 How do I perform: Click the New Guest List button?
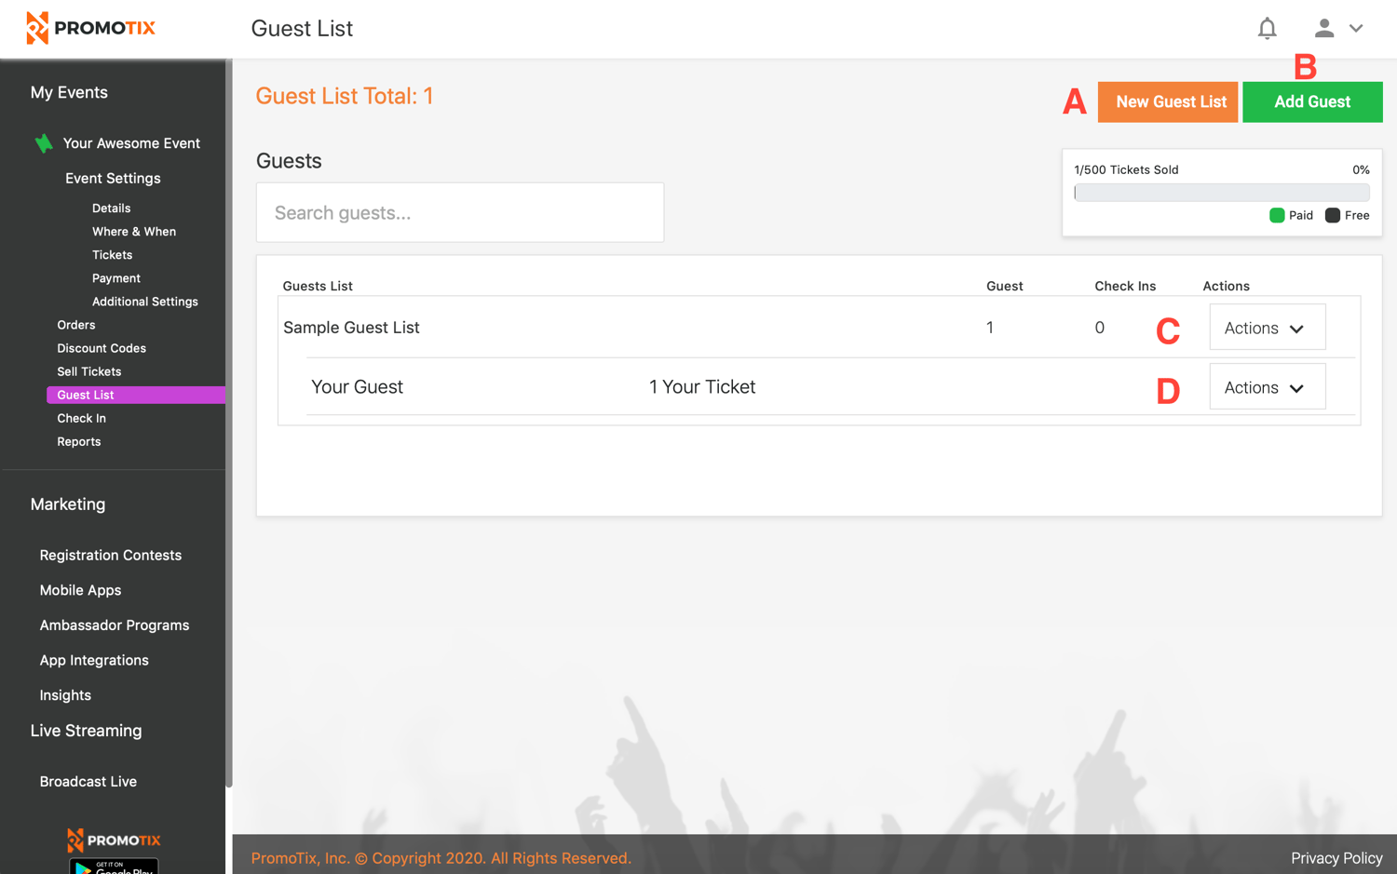click(1167, 101)
